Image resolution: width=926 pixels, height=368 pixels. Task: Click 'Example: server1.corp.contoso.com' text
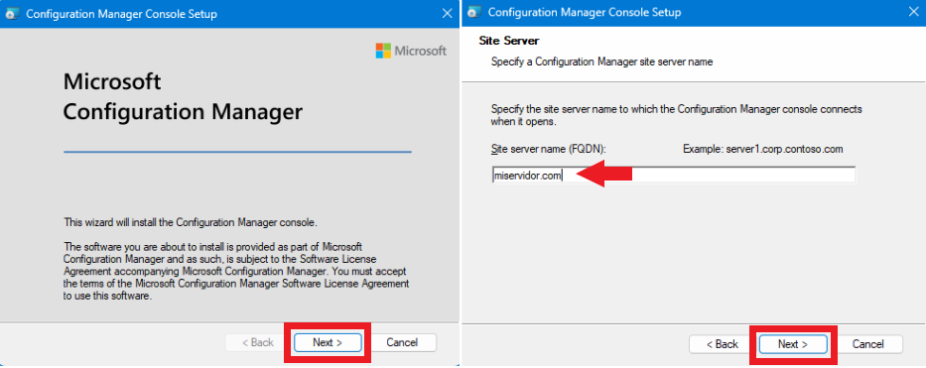[762, 149]
